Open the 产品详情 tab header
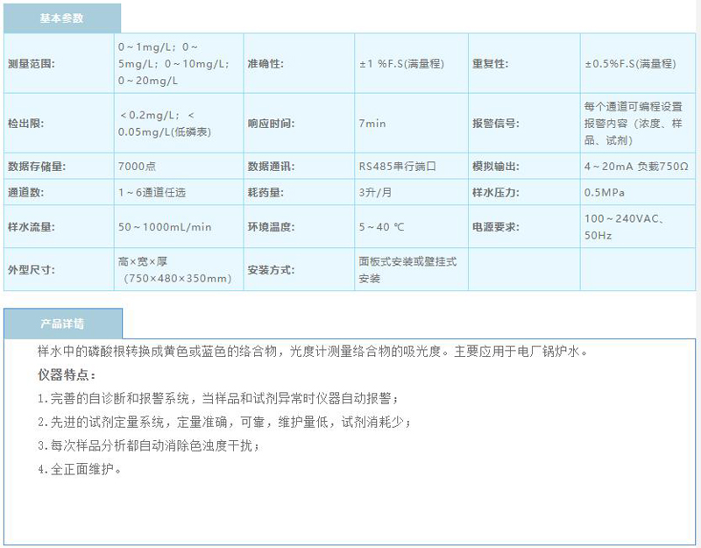701x548 pixels. (61, 324)
